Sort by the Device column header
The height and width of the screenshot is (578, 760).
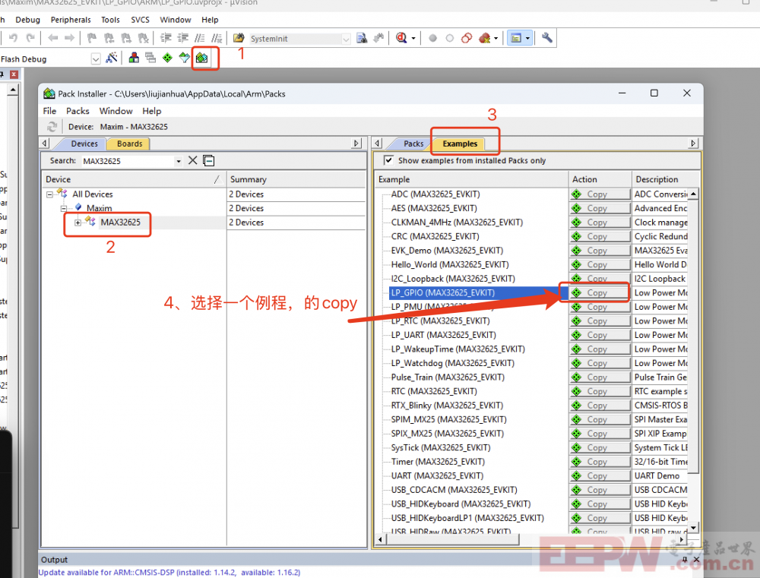(x=134, y=179)
